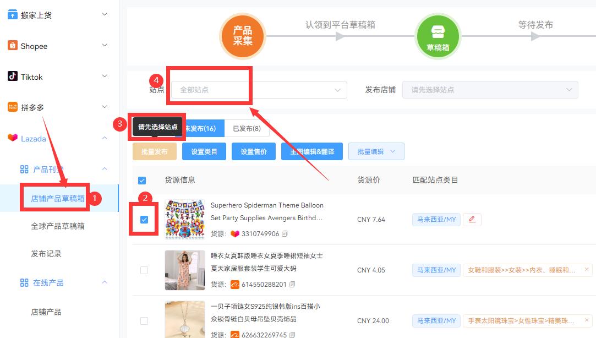The height and width of the screenshot is (338, 596).
Task: Remove pajama product category via the × icon
Action: coord(586,270)
